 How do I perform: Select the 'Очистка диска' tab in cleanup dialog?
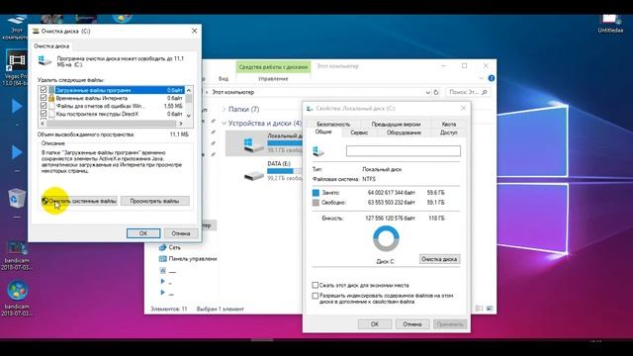(x=51, y=46)
